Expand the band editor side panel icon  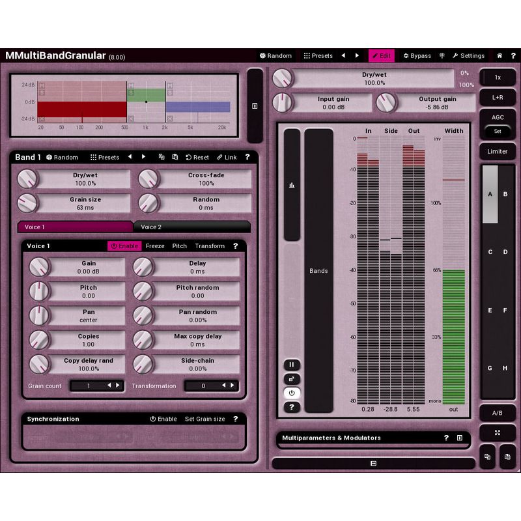[255, 106]
